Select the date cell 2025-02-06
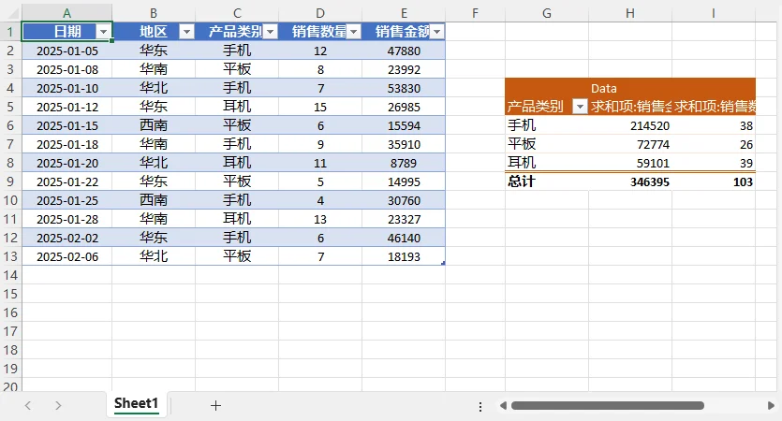The width and height of the screenshot is (782, 421). tap(67, 256)
